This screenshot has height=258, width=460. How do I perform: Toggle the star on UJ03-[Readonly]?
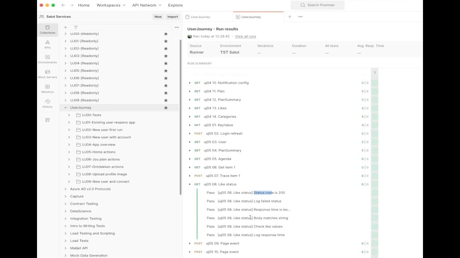[166, 56]
